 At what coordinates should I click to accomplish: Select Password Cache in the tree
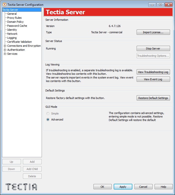click(x=17, y=26)
